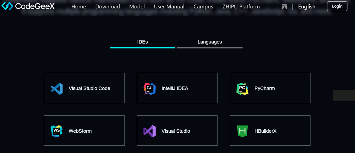Select the WebStorm label
The width and height of the screenshot is (355, 153).
point(80,131)
